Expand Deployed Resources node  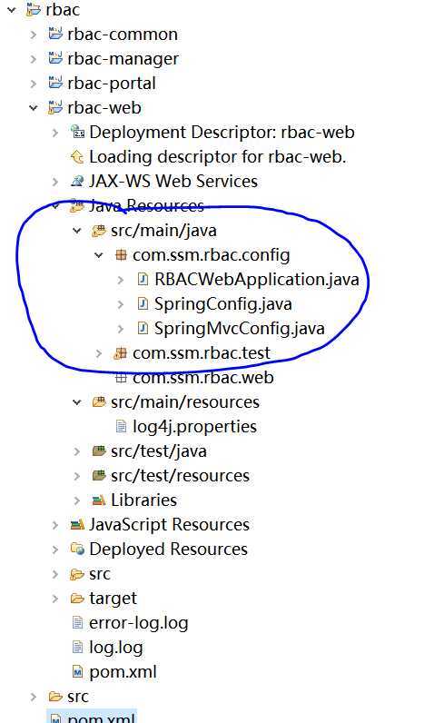tap(55, 550)
